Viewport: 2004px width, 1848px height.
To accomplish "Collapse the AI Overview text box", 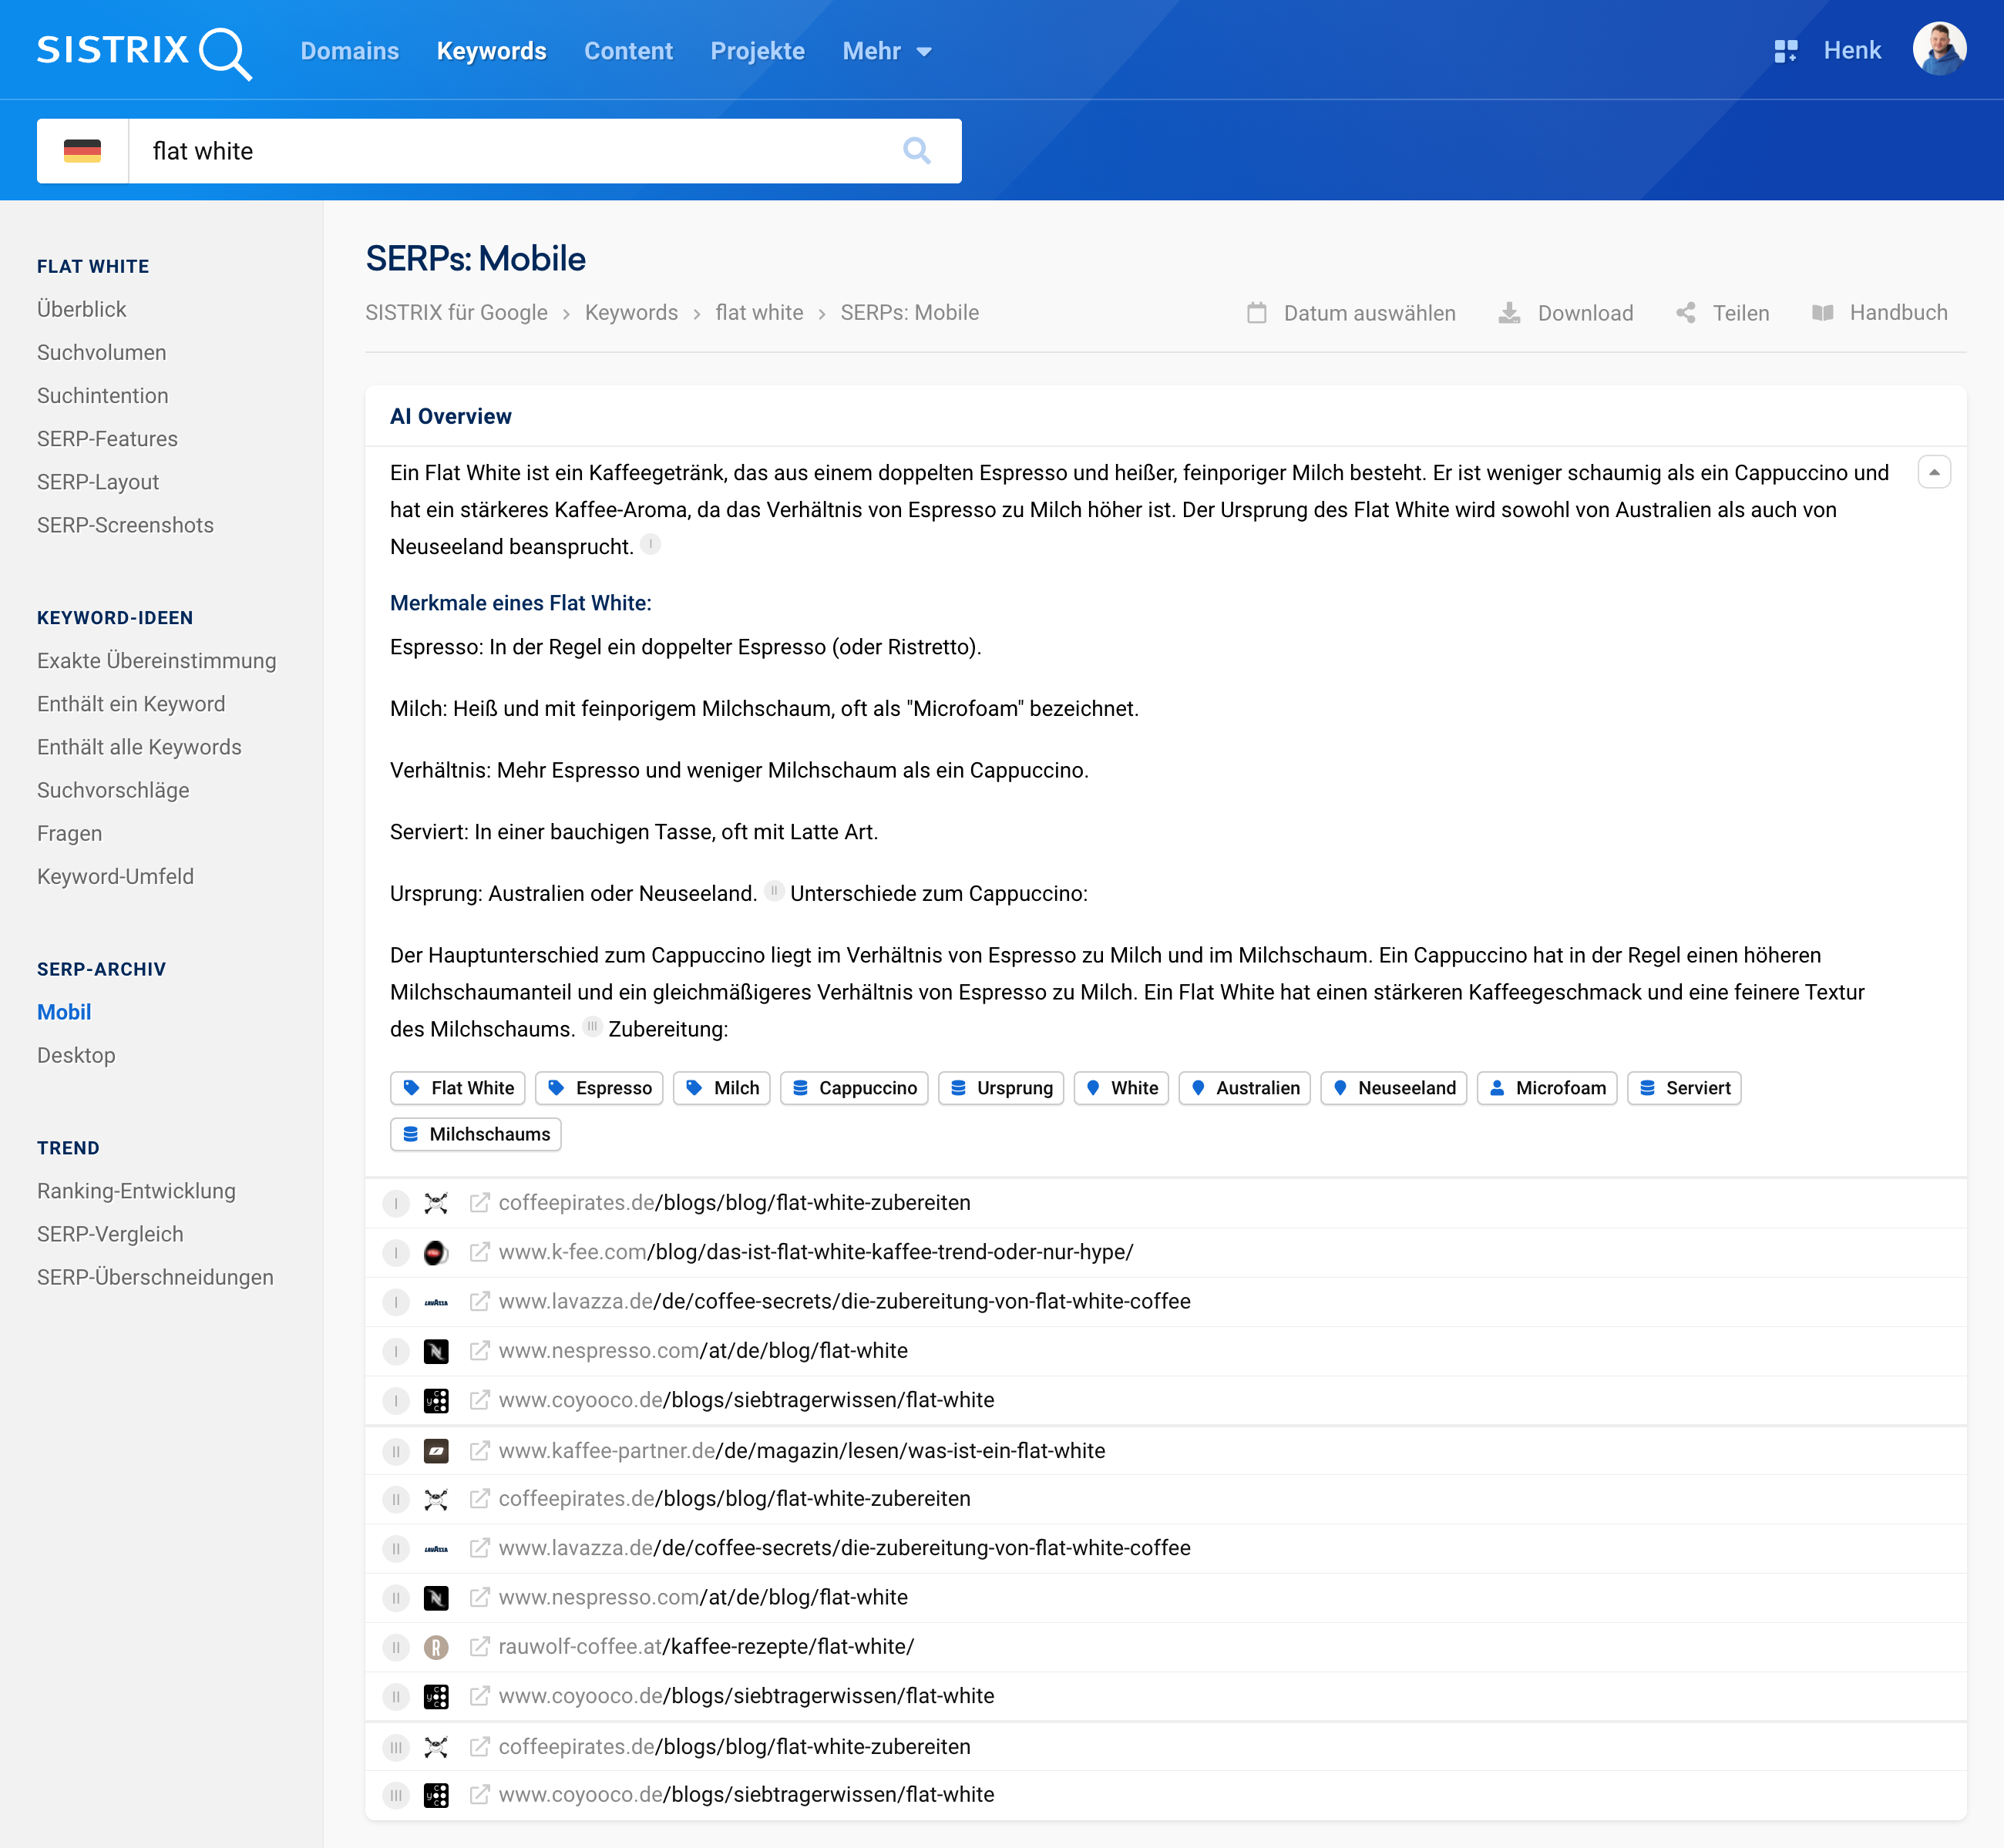I will (1933, 472).
